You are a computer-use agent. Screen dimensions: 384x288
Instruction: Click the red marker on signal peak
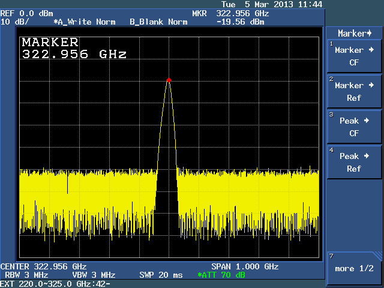[x=169, y=80]
